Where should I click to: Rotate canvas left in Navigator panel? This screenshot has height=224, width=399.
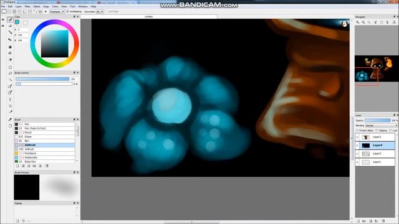(375, 22)
